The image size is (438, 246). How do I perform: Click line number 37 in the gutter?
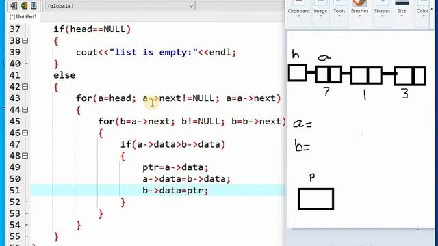pyautogui.click(x=15, y=29)
